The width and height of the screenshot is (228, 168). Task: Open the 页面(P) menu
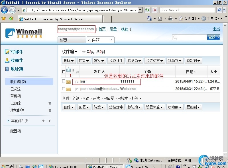point(190,19)
